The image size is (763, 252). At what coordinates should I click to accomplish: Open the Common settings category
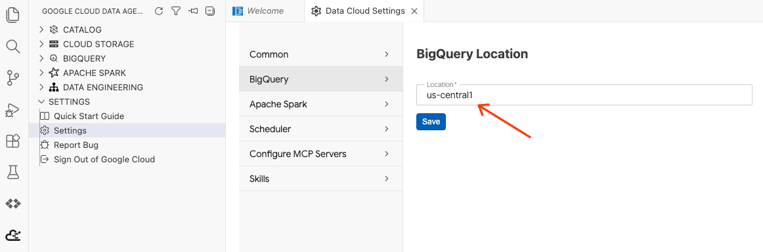click(x=321, y=54)
